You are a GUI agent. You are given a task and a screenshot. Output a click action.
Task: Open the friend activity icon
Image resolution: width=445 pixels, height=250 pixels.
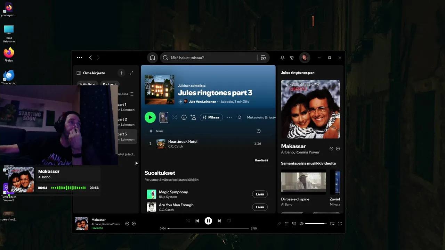(292, 58)
